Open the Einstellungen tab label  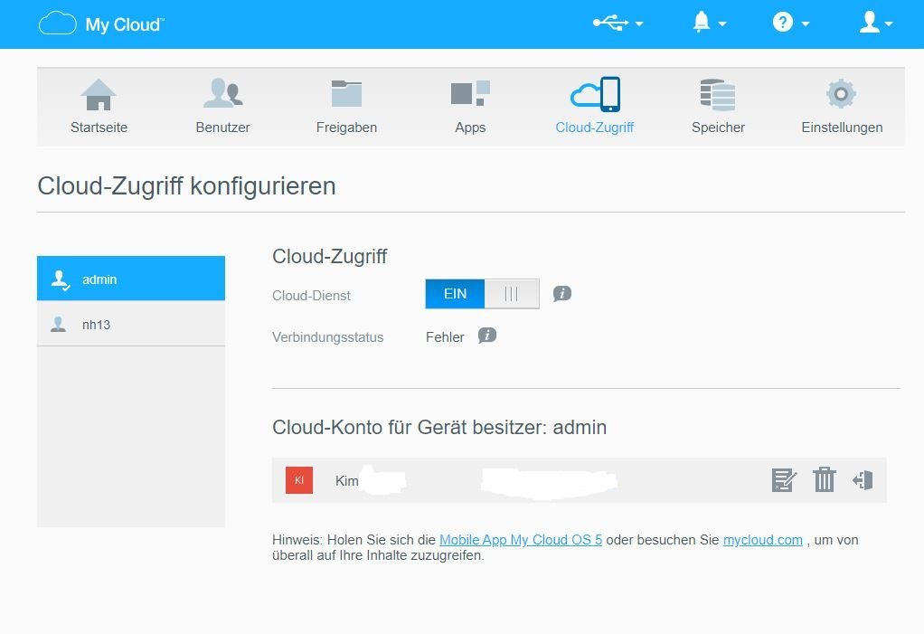842,128
